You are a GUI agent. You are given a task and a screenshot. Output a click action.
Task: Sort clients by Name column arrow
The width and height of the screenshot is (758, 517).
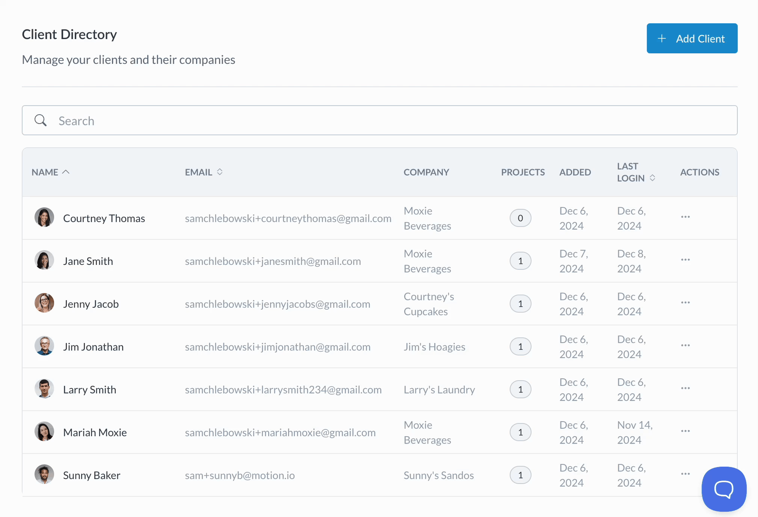(x=66, y=172)
